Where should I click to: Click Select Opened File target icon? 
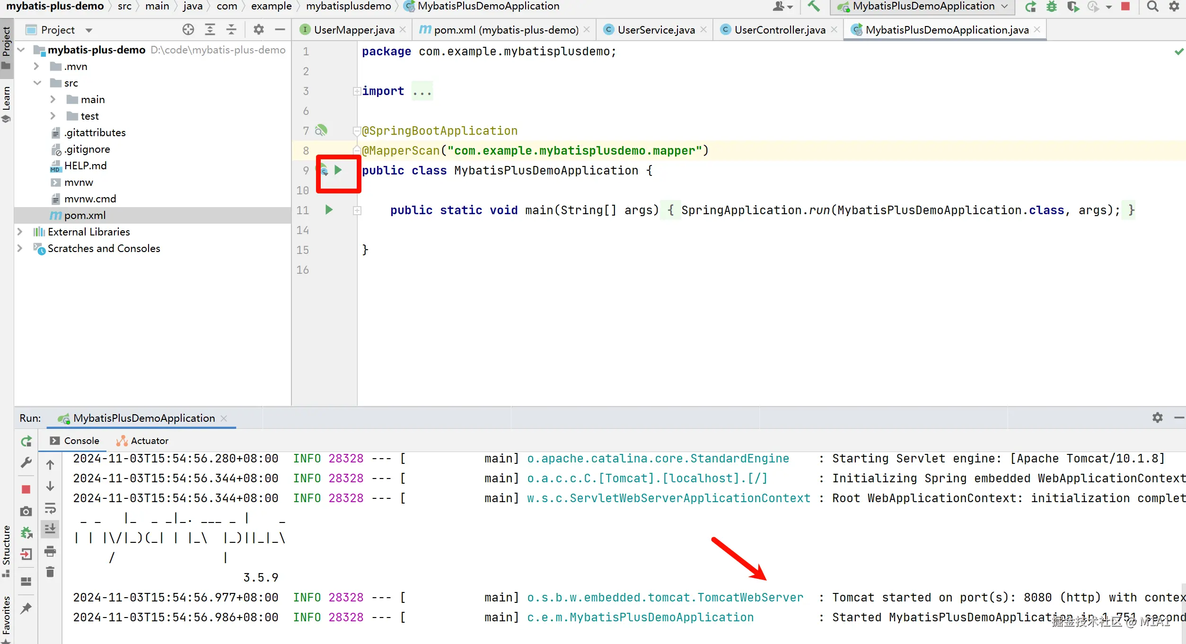coord(188,30)
